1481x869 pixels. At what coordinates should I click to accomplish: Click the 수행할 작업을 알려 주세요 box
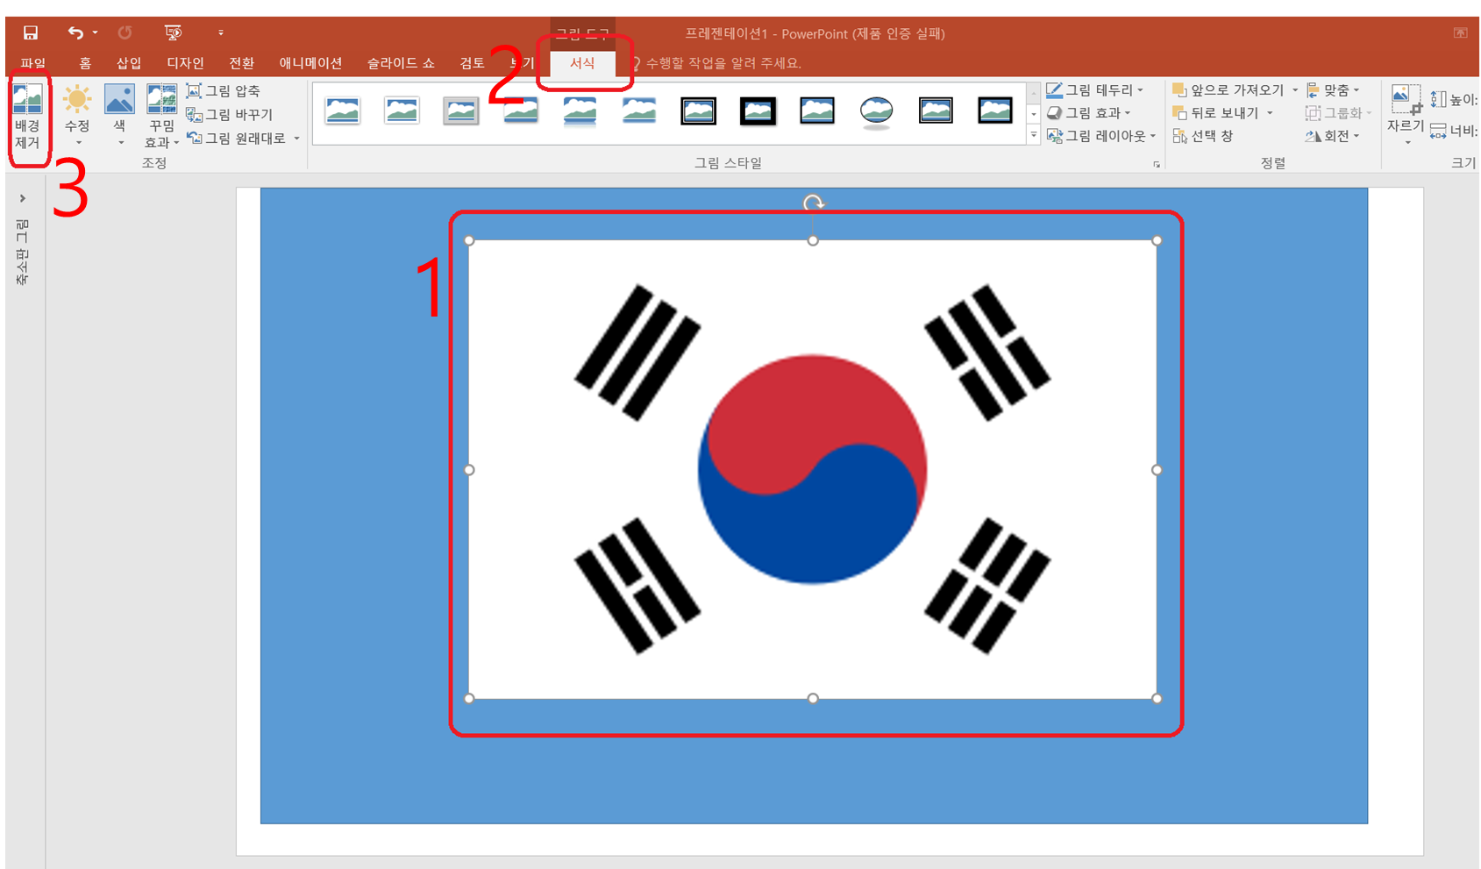pyautogui.click(x=716, y=63)
